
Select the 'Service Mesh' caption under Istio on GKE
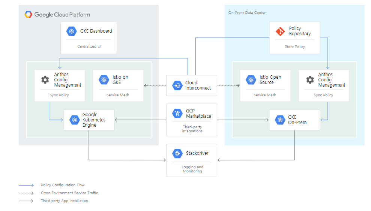[x=118, y=95]
